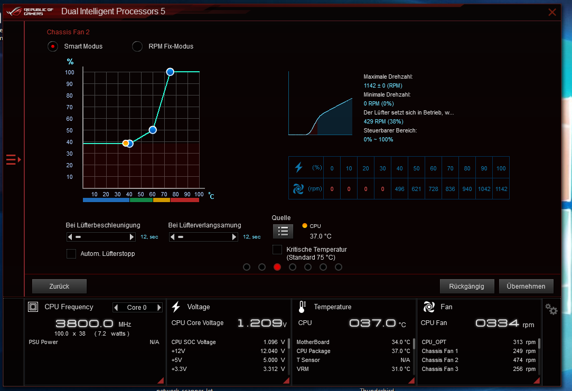Viewport: 572px width, 391px height.
Task: Click the Chassis Fan 2 row in Fan panel
Action: tap(479, 360)
